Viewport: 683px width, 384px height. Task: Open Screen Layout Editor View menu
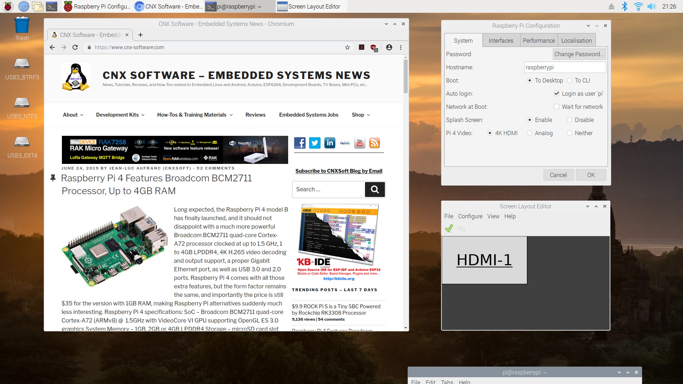coord(493,216)
